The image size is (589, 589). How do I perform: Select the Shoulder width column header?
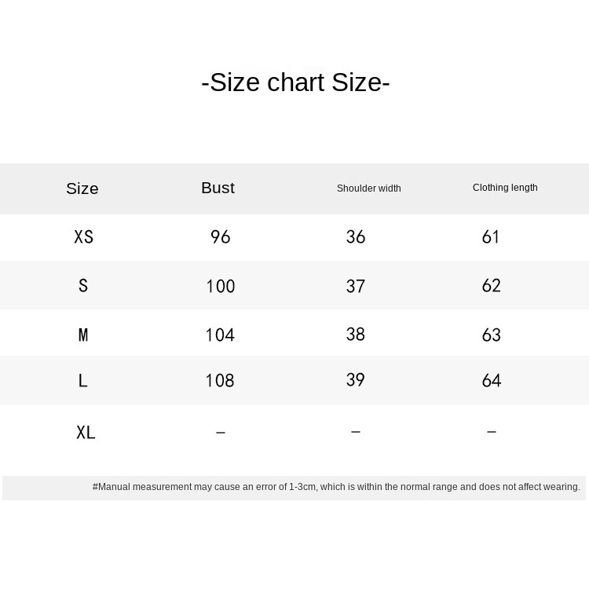368,188
